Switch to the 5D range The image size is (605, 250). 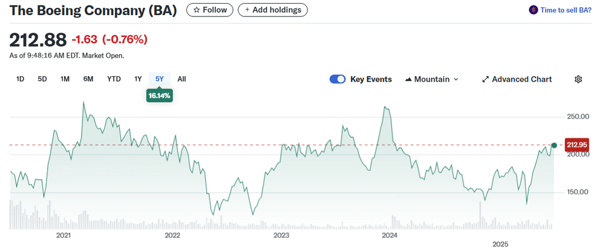click(x=42, y=79)
